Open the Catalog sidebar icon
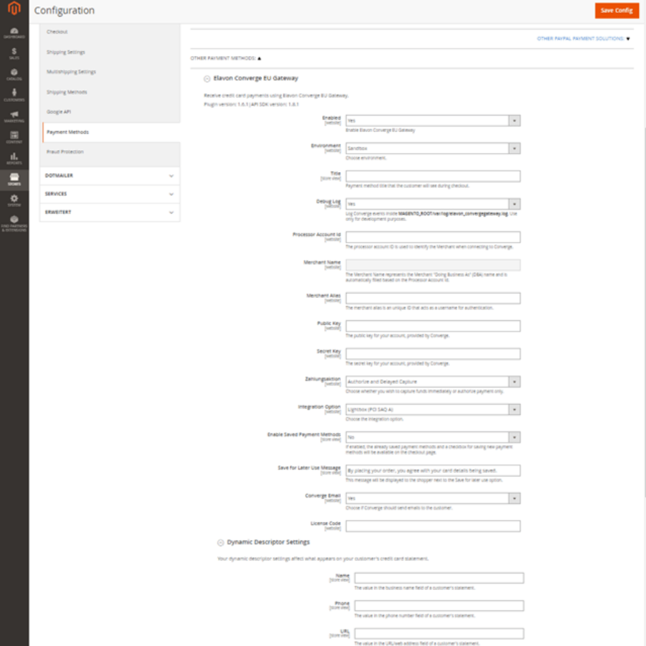This screenshot has width=646, height=646. [14, 75]
